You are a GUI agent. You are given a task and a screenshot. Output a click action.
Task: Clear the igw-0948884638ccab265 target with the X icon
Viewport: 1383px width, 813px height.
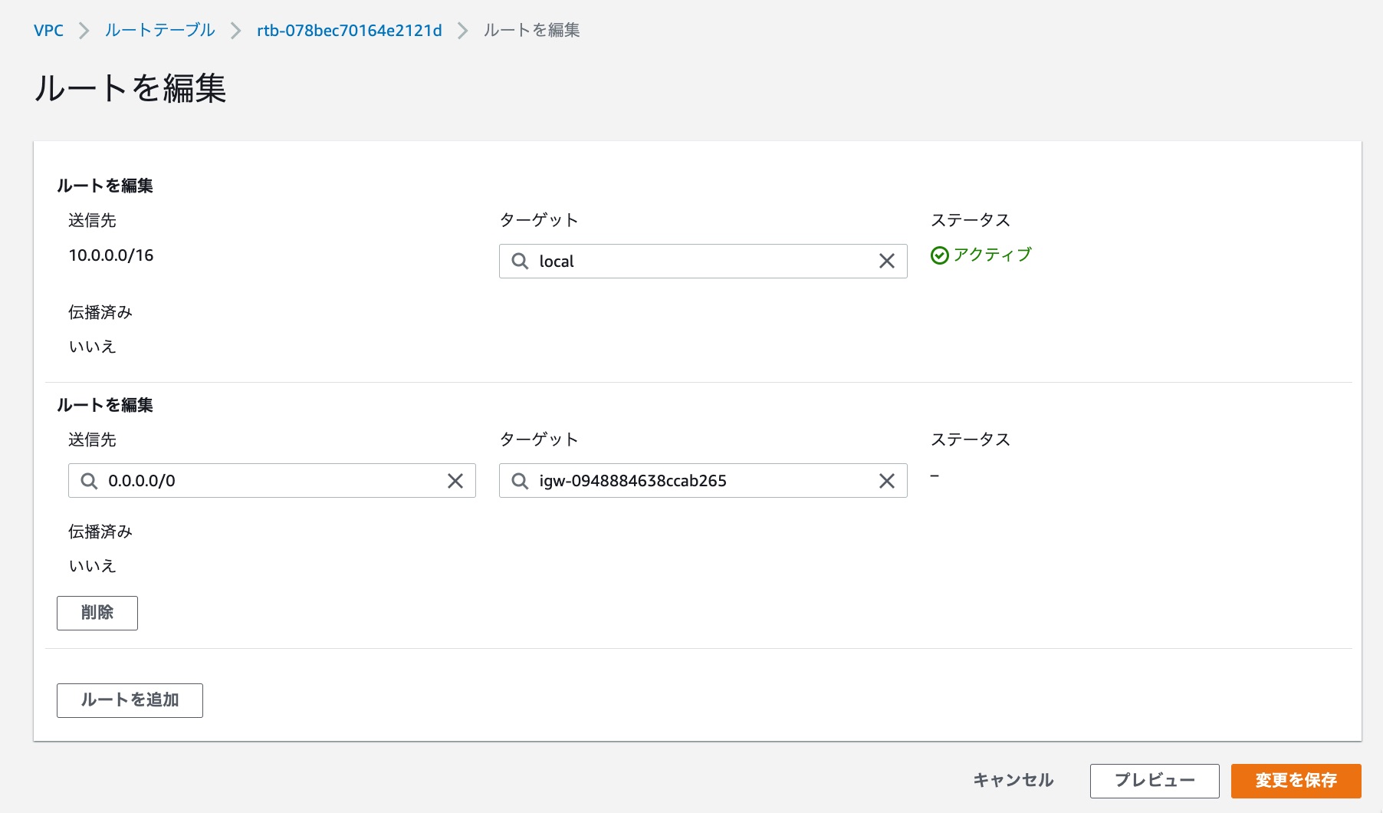pyautogui.click(x=886, y=481)
